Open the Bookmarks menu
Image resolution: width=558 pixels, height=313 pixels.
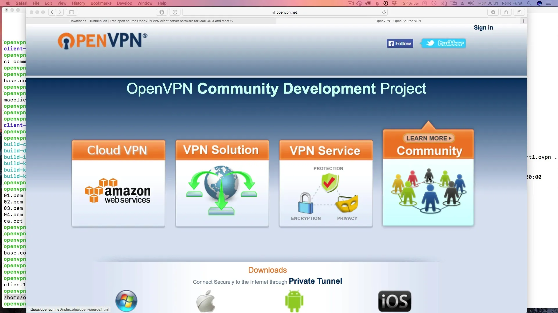pyautogui.click(x=101, y=3)
